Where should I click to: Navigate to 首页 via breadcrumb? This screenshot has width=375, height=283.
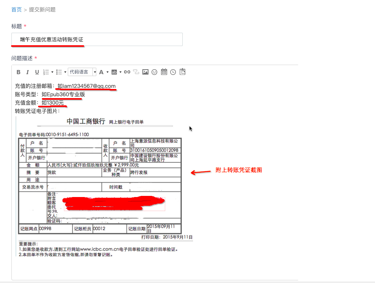click(16, 10)
